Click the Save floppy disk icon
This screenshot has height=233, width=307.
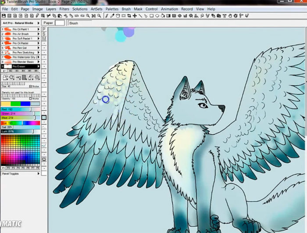pyautogui.click(x=4, y=16)
